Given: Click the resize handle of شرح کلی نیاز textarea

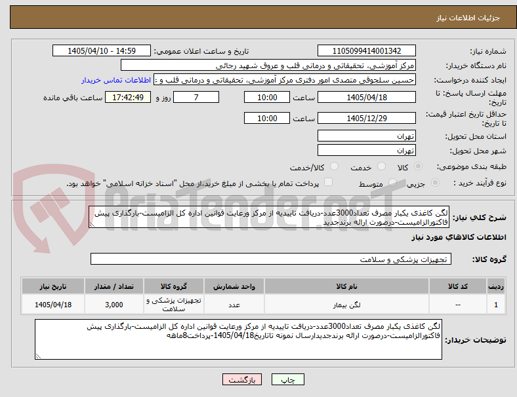Looking at the screenshot, I should 92,225.
